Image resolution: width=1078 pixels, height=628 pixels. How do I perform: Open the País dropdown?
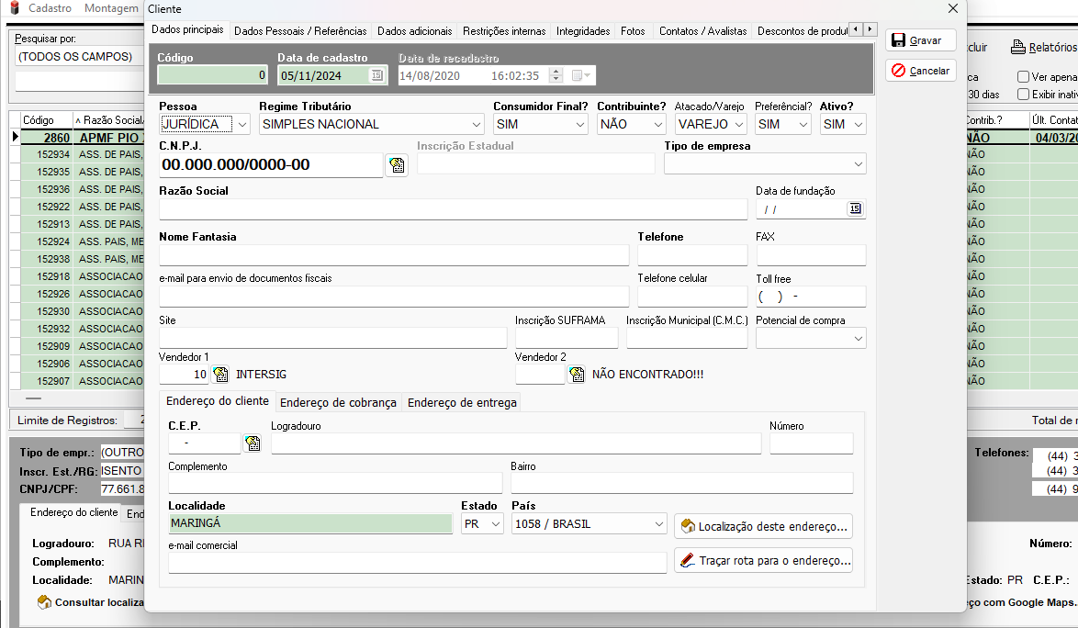click(658, 524)
